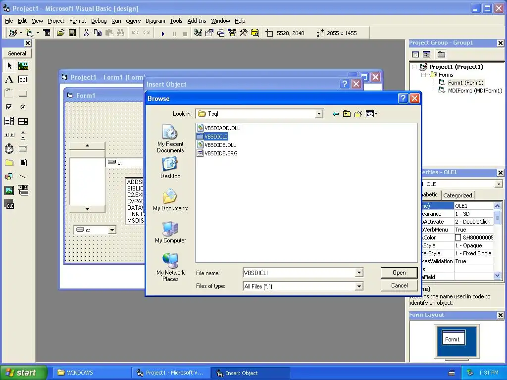
Task: Select the Data control tool
Action: pos(23,190)
